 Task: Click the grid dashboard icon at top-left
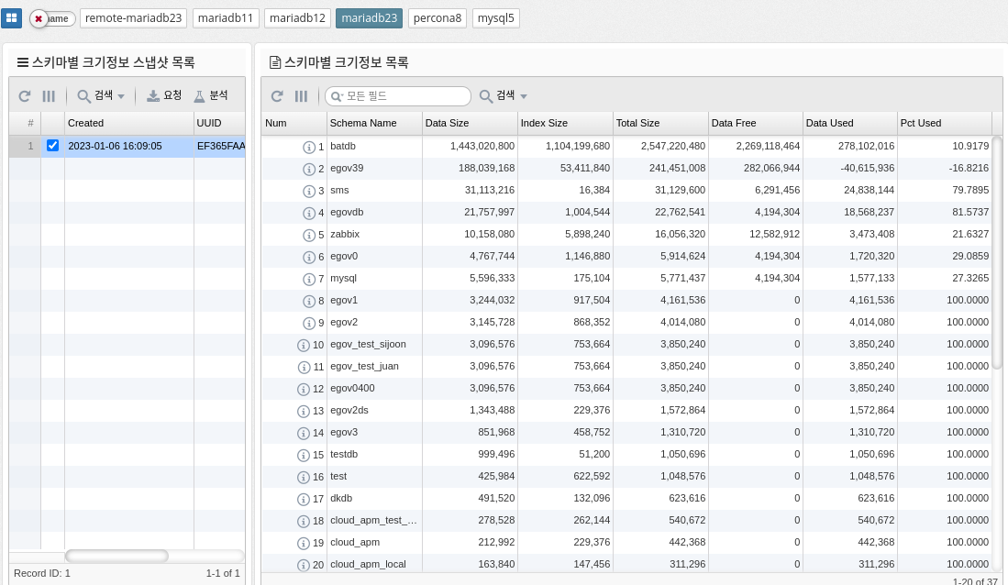pos(13,18)
